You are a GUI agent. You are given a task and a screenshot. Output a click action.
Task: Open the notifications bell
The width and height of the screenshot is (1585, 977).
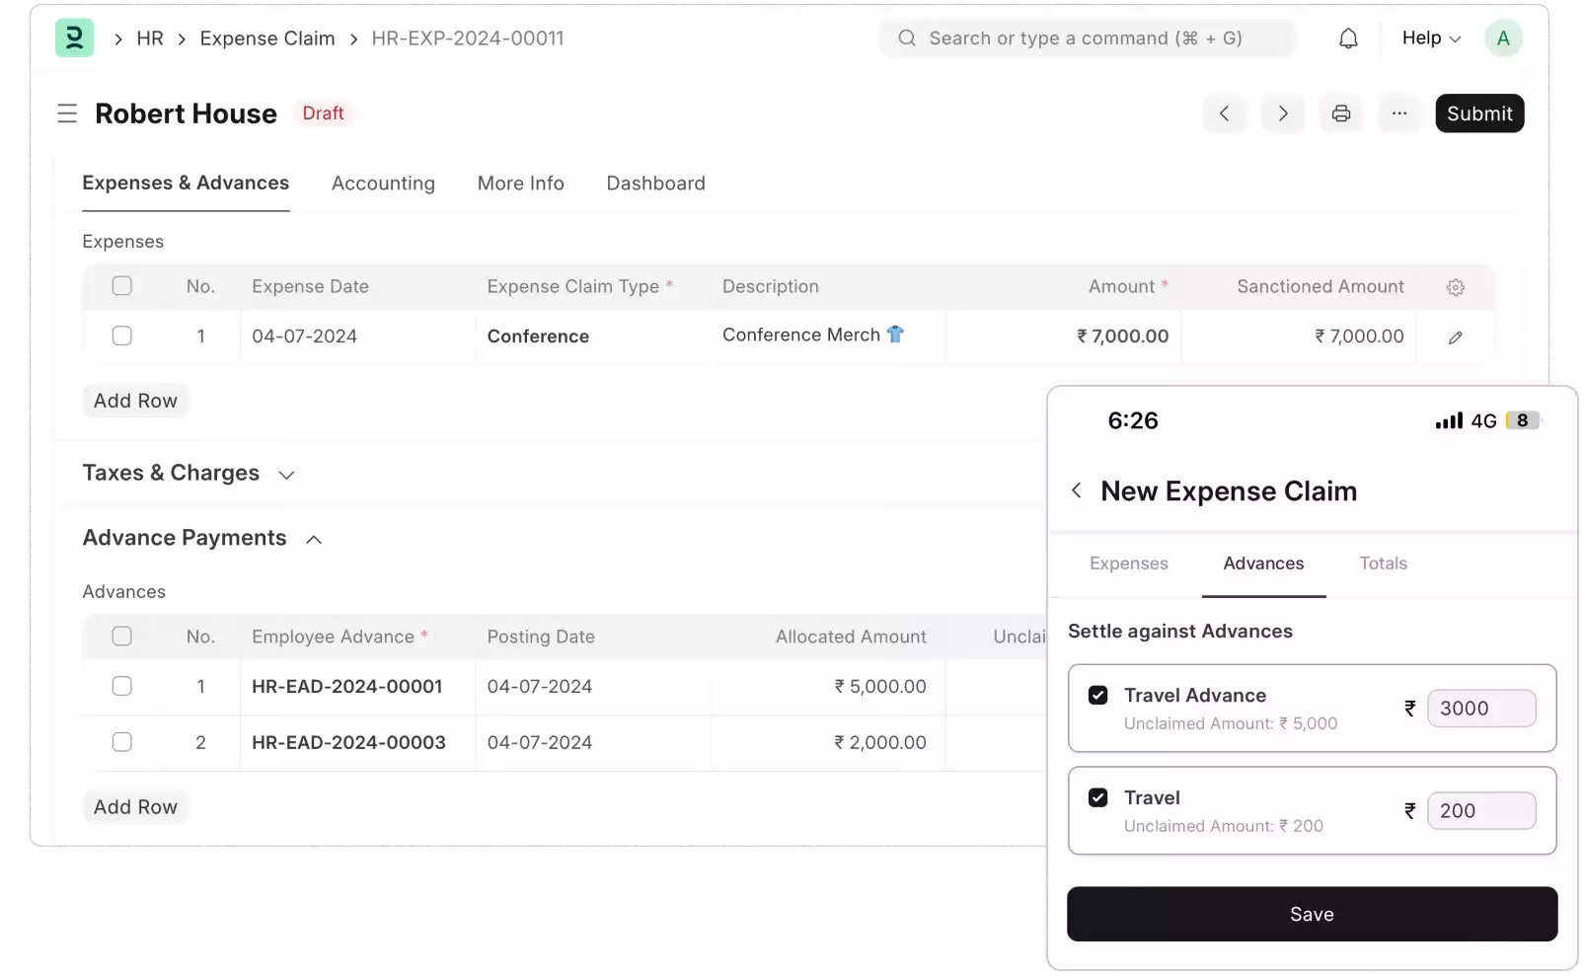click(x=1348, y=38)
